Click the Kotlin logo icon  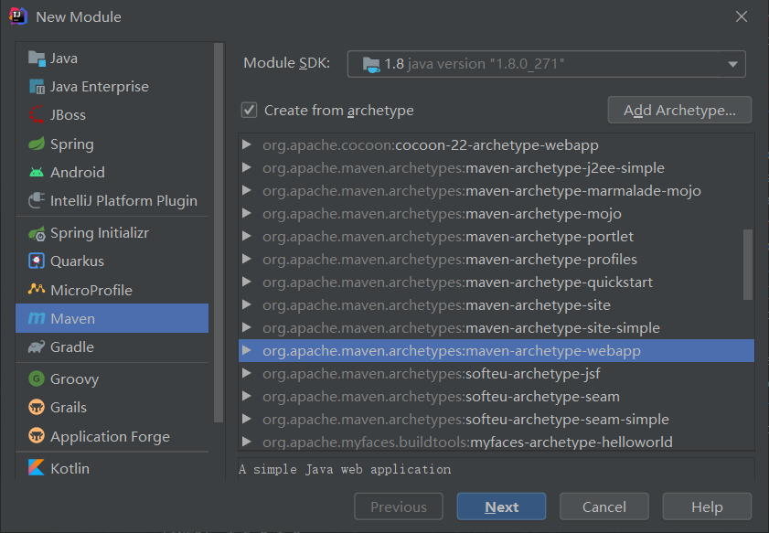click(37, 467)
